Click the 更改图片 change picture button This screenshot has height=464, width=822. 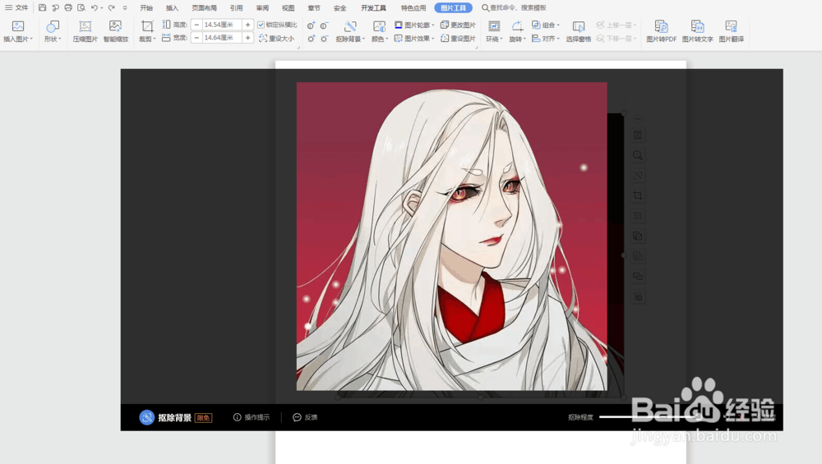[458, 25]
